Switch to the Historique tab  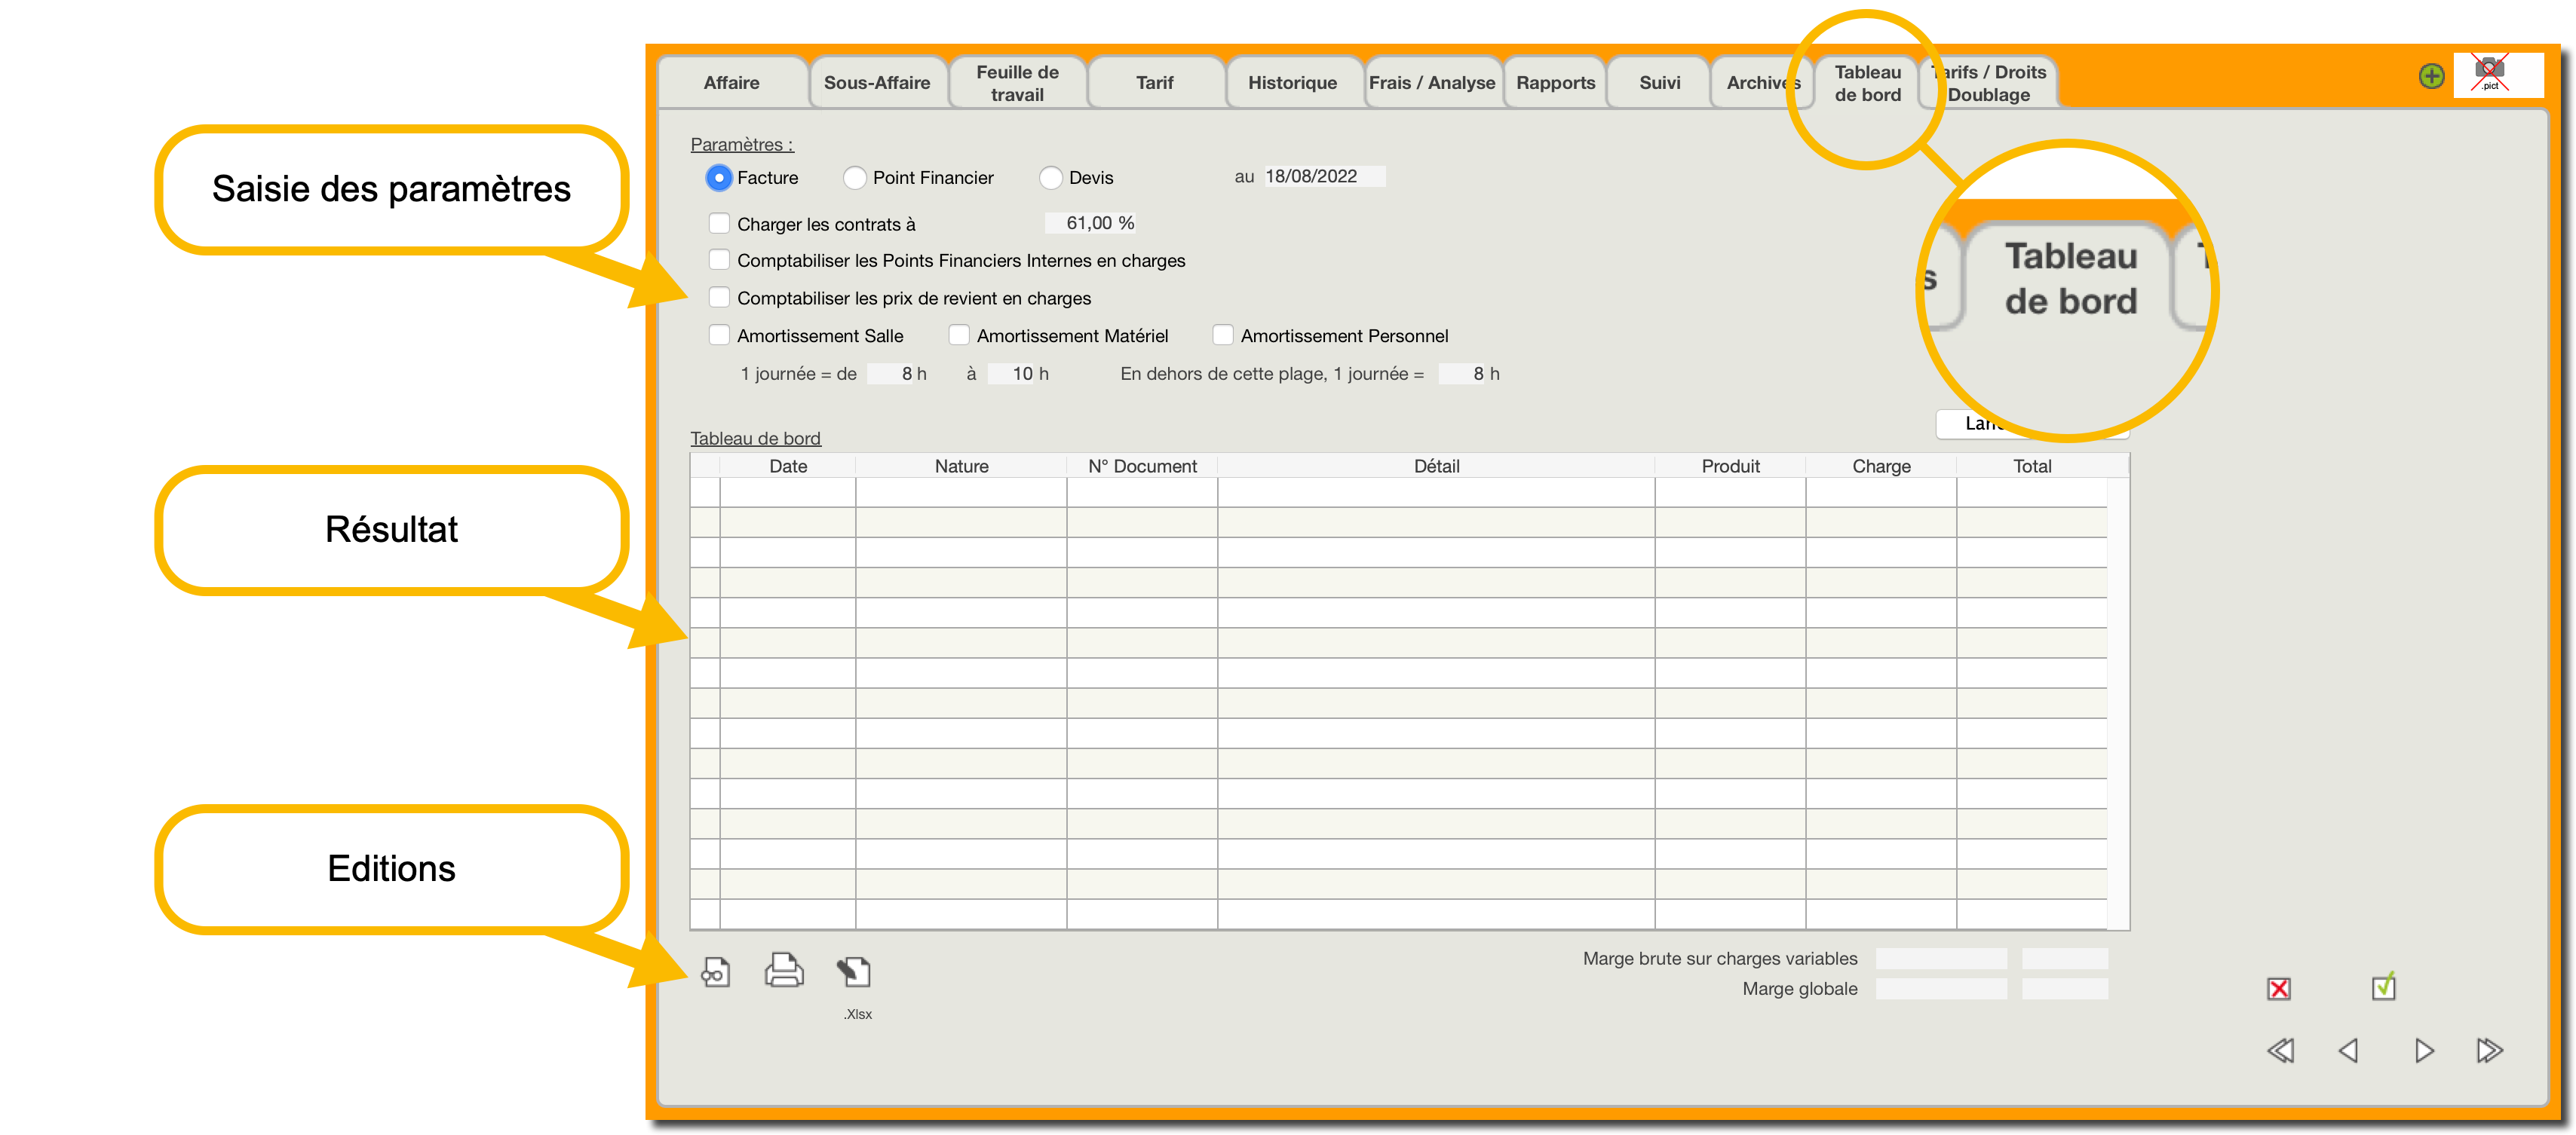(1292, 83)
